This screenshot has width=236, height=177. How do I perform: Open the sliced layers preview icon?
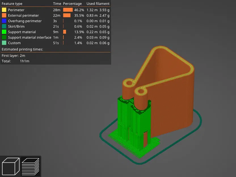pyautogui.click(x=31, y=167)
